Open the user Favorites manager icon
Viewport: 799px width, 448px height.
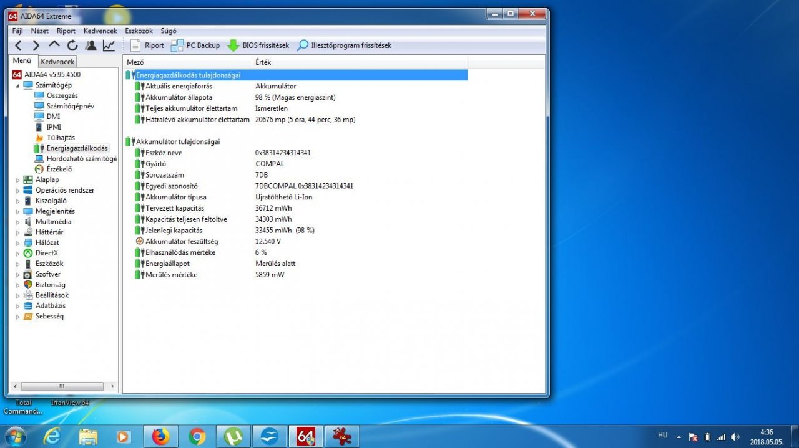click(x=91, y=45)
